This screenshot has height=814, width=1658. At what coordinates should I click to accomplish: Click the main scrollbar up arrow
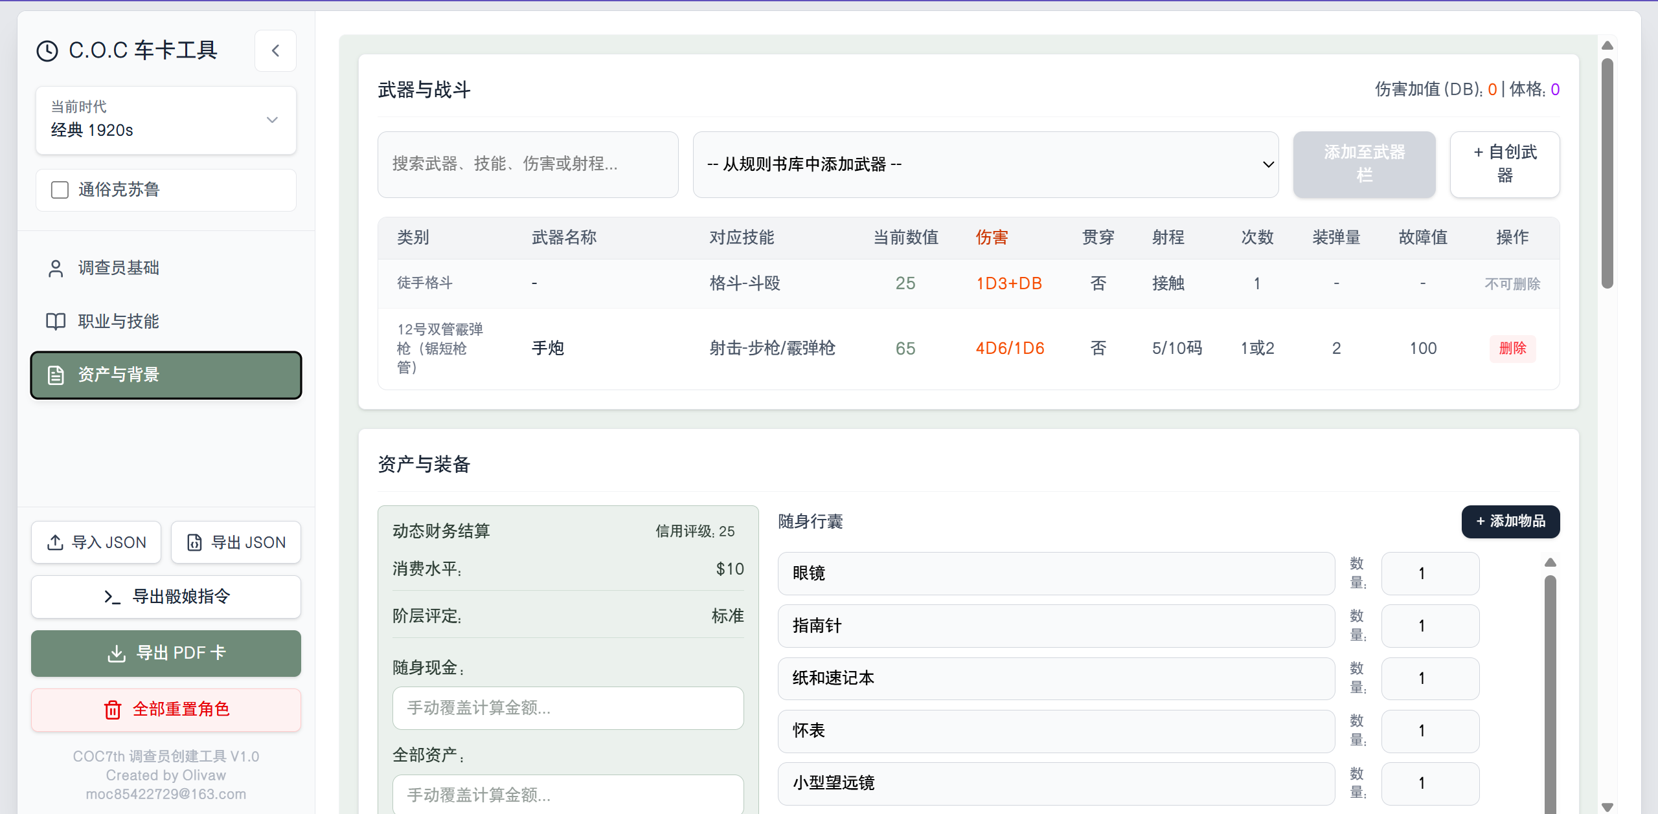point(1607,46)
